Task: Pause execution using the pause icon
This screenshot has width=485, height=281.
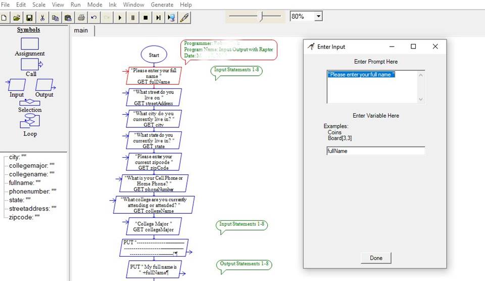Action: click(133, 18)
